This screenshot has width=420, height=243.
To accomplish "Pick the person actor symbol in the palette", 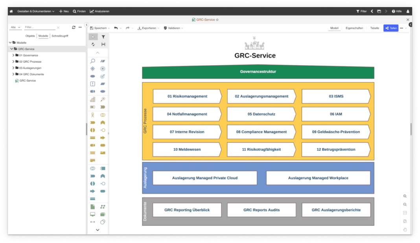I will pyautogui.click(x=93, y=115).
